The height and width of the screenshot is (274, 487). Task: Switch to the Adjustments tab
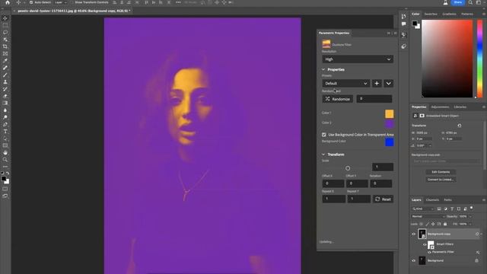pyautogui.click(x=440, y=107)
